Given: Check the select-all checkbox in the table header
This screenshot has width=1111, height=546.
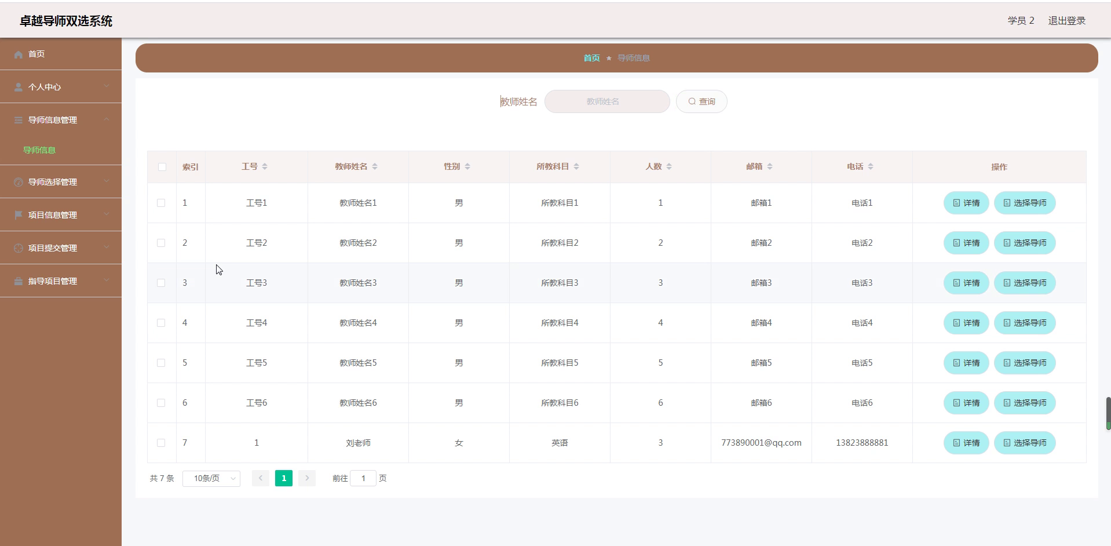Looking at the screenshot, I should click(x=162, y=167).
